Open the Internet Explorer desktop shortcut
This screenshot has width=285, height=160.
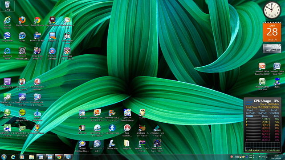tap(7, 23)
